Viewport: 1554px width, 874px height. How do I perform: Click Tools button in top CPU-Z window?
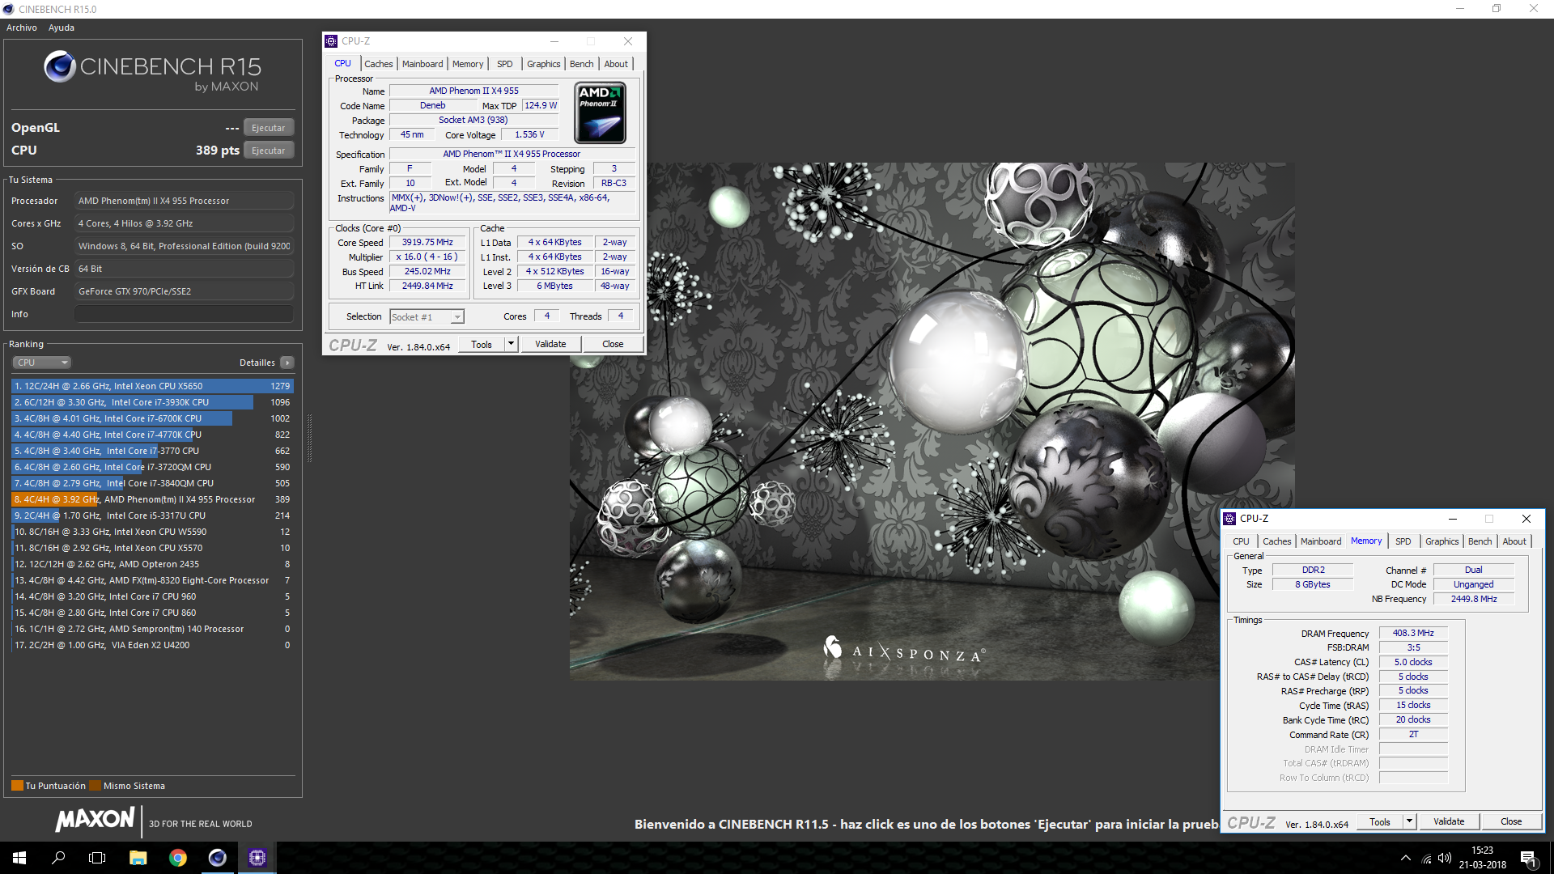(482, 344)
